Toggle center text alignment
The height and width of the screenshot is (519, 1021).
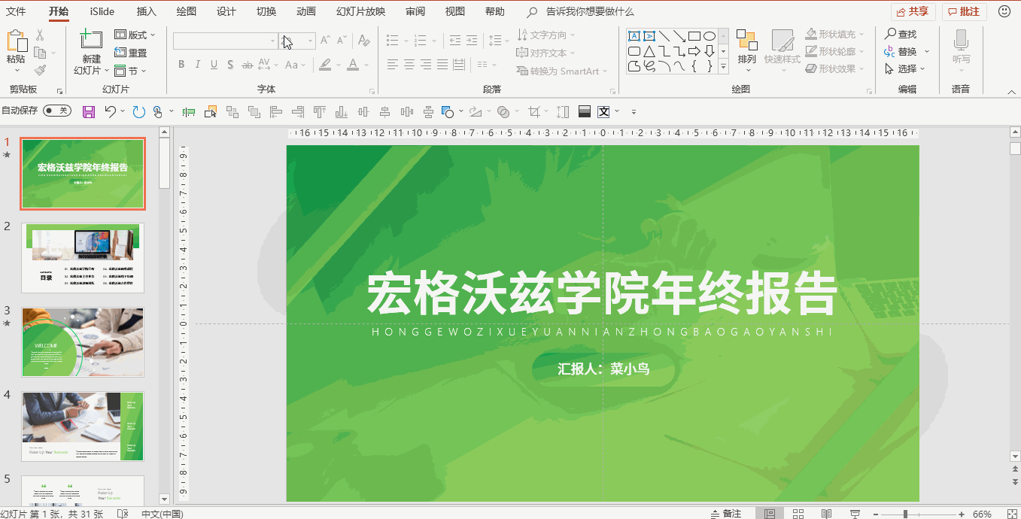pyautogui.click(x=409, y=65)
